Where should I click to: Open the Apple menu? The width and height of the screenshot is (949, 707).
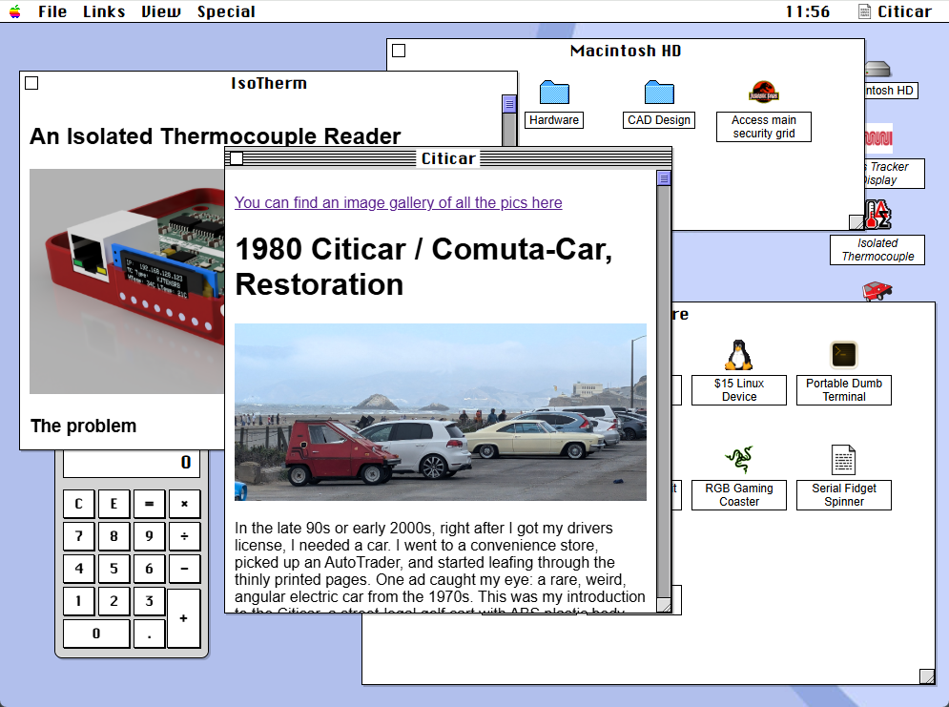pos(14,11)
